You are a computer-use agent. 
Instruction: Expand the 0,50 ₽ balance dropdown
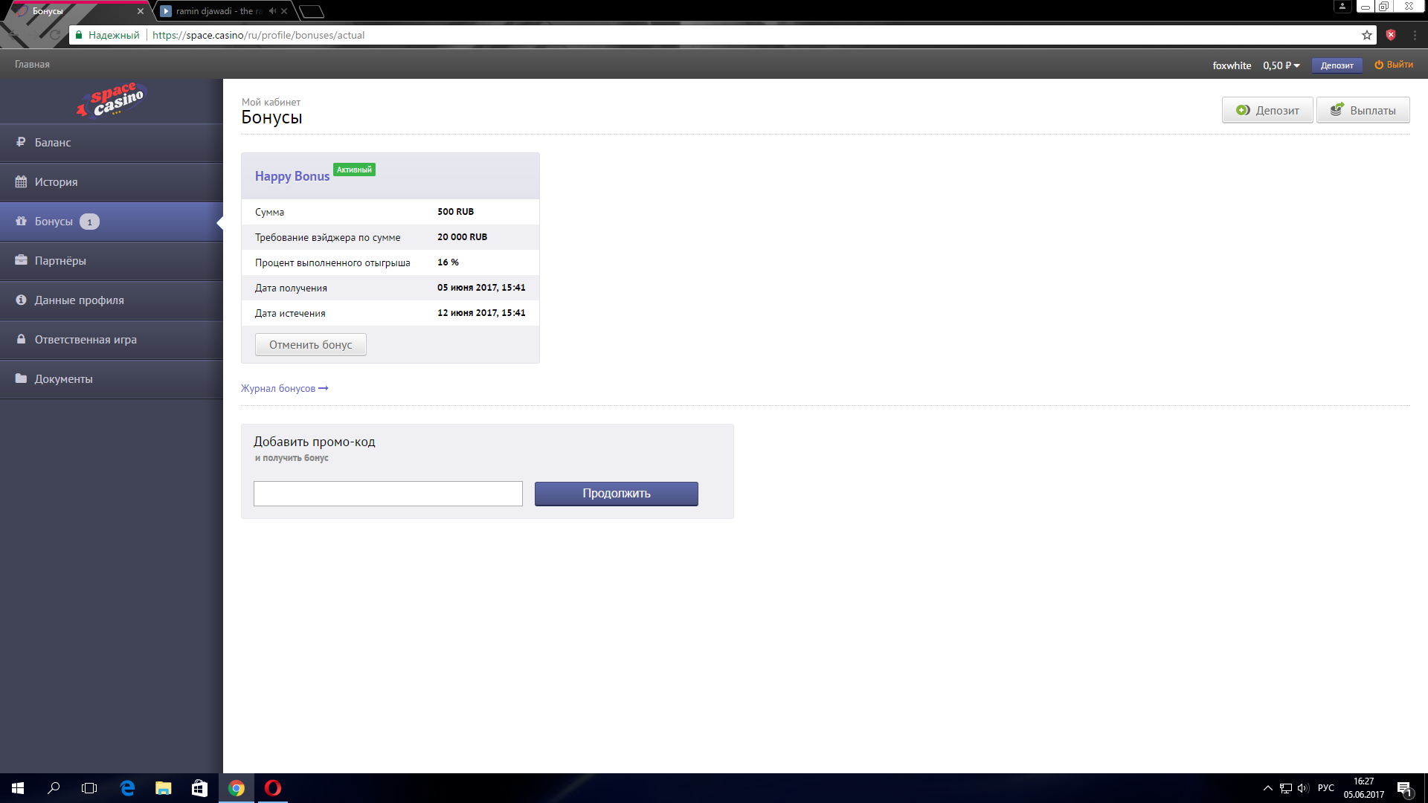[x=1281, y=65]
